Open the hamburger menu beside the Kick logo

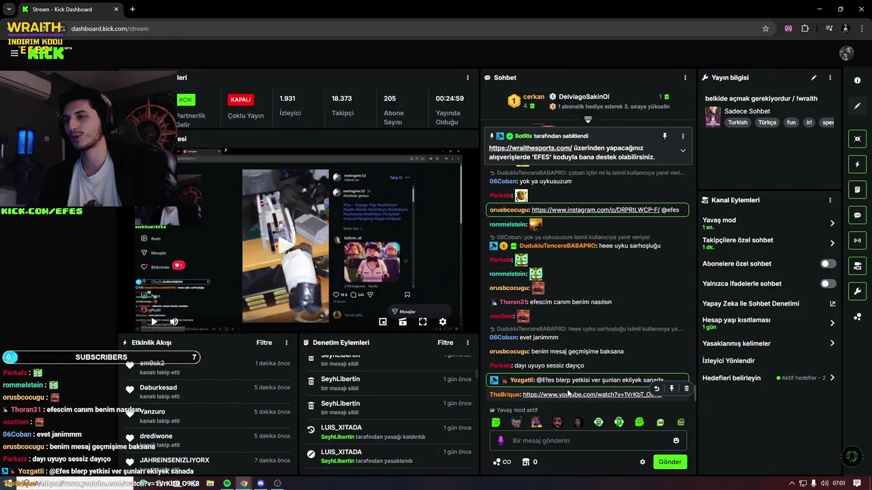coord(14,53)
